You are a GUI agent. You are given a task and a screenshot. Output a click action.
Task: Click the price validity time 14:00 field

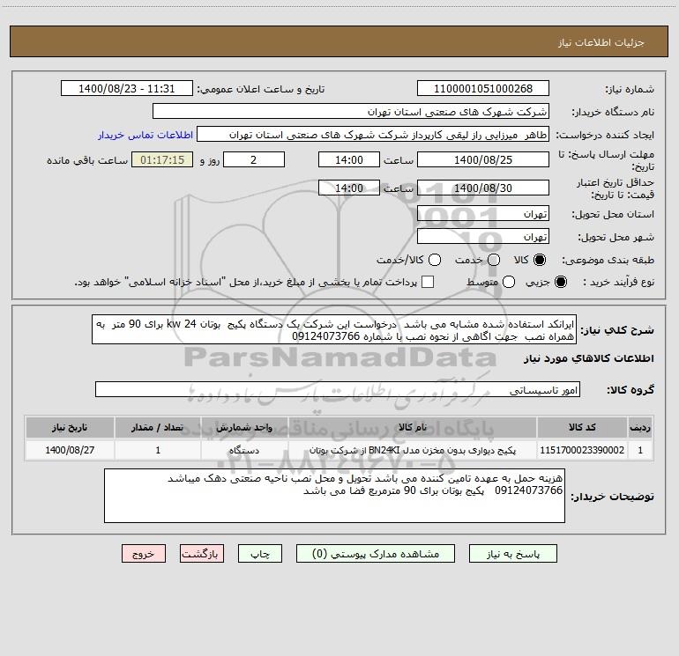[x=349, y=188]
